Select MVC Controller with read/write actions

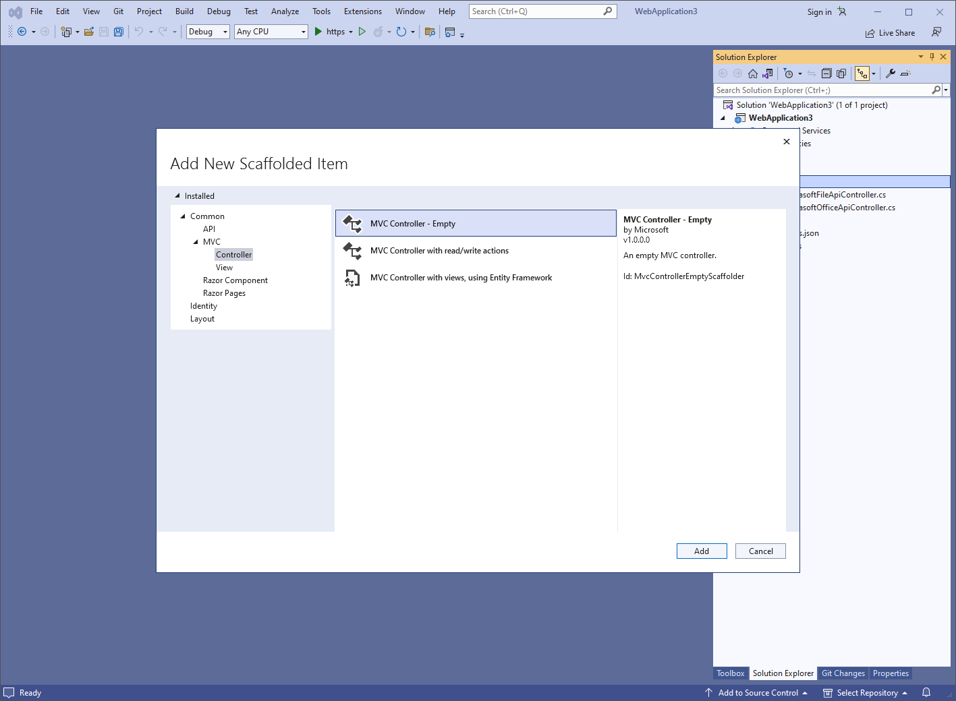(x=439, y=251)
